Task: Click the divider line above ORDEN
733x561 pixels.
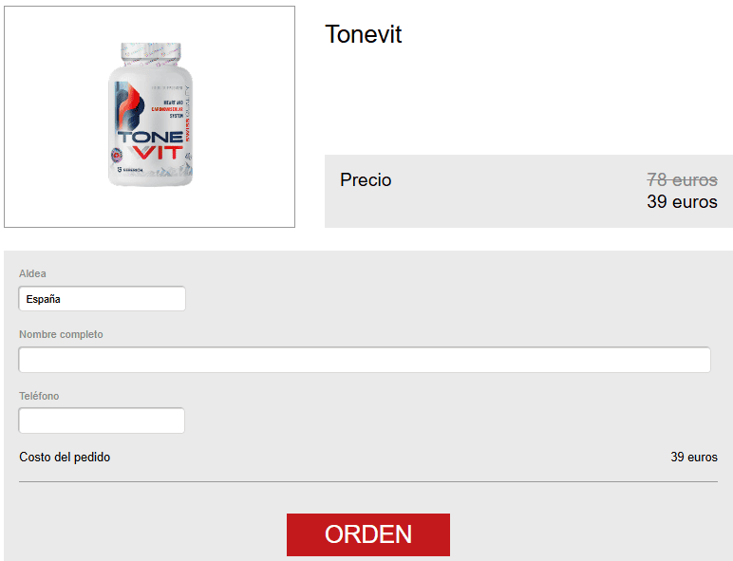Action: pos(368,481)
